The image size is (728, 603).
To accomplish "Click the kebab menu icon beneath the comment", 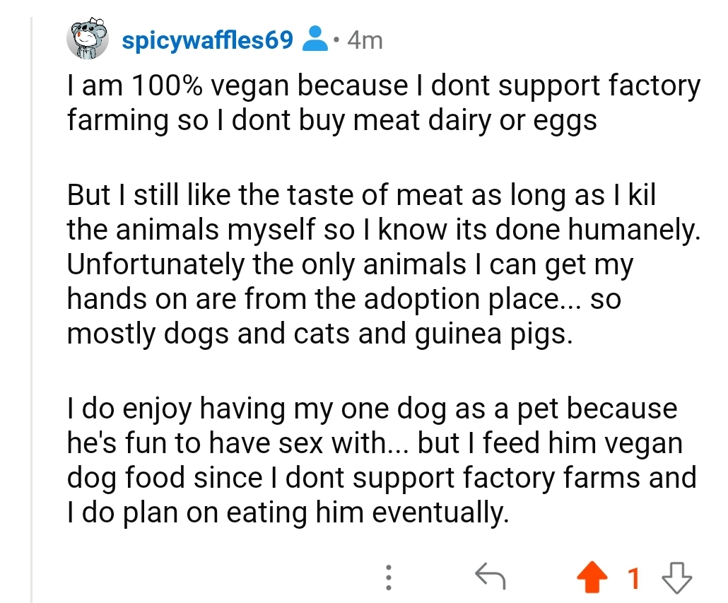I will tap(389, 578).
